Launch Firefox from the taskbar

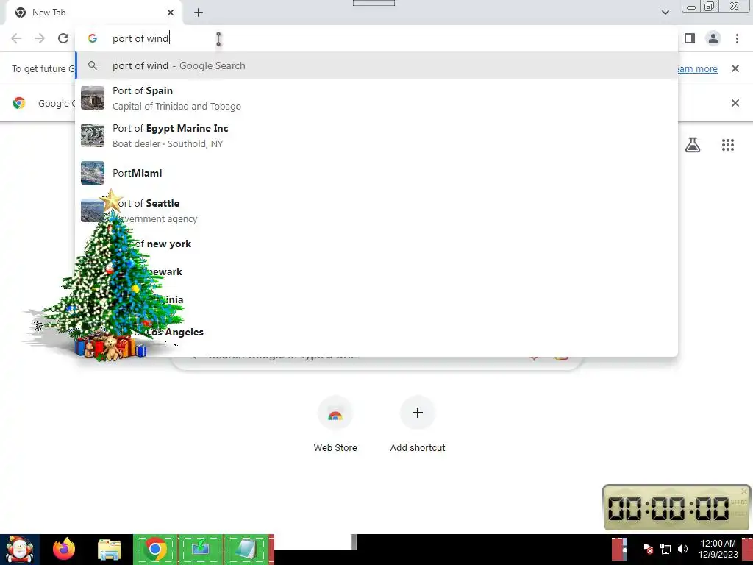click(x=63, y=550)
